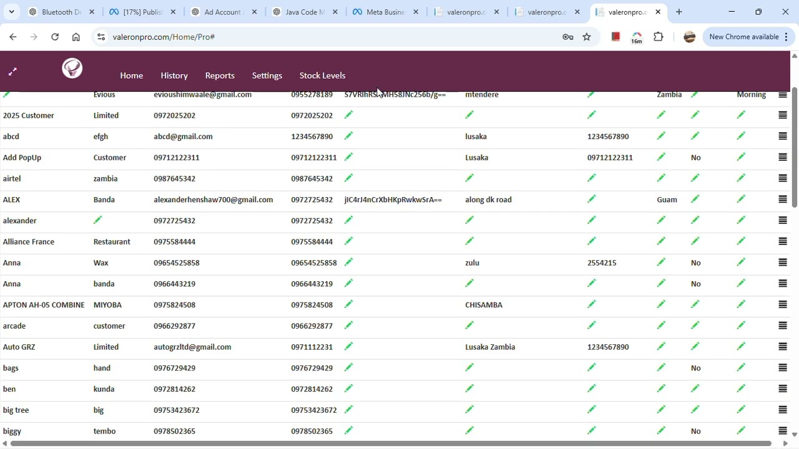
Task: Click the Guam cell in ALEX row
Action: pyautogui.click(x=667, y=200)
